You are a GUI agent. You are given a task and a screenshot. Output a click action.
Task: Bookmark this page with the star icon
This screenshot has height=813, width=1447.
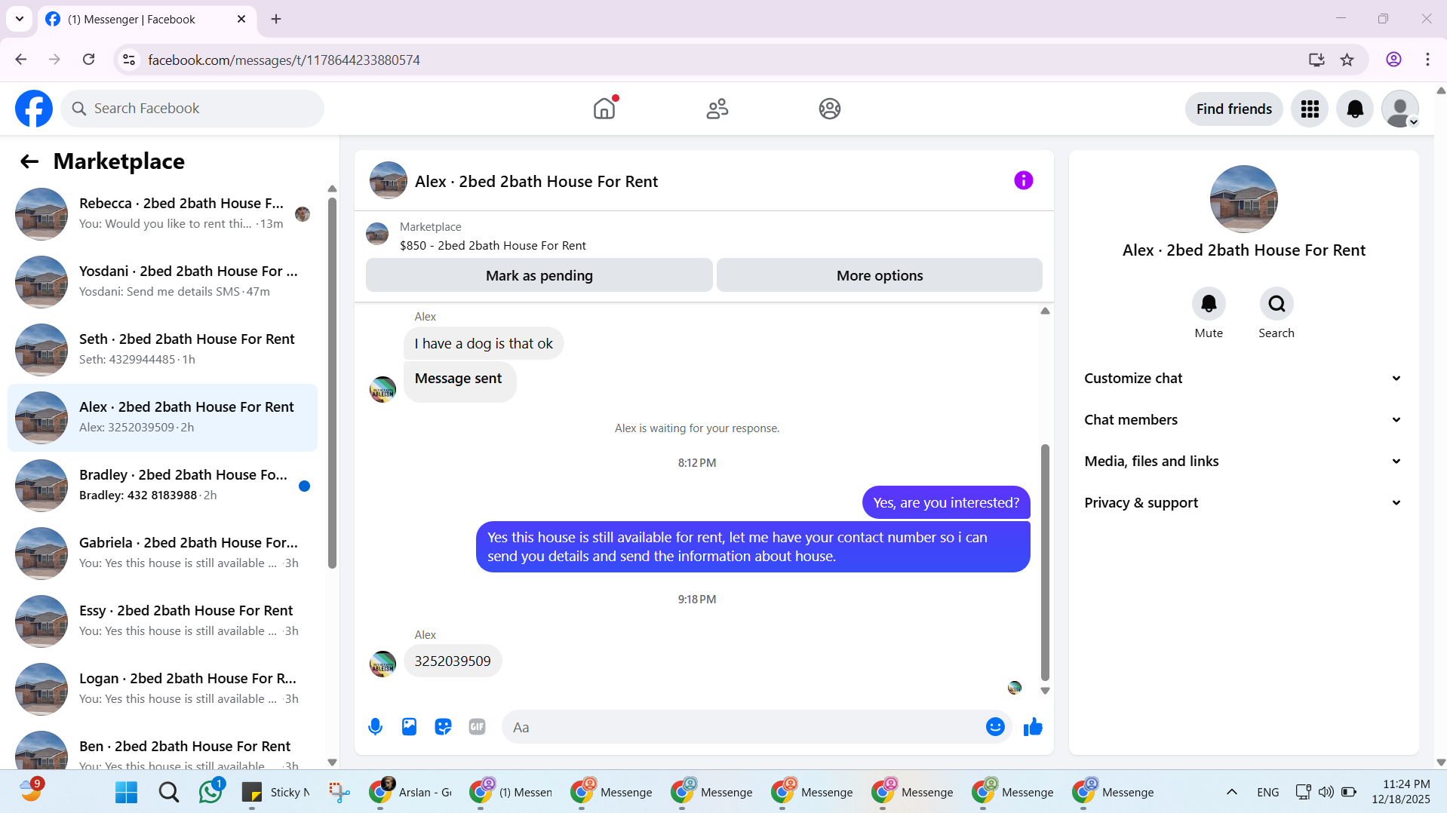coord(1347,60)
